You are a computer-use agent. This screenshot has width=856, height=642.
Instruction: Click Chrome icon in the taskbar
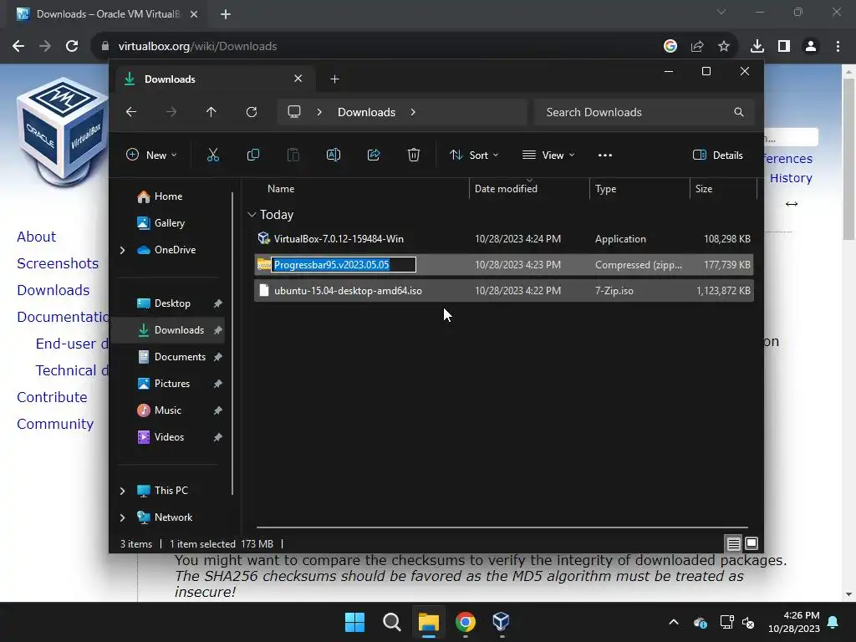point(465,622)
